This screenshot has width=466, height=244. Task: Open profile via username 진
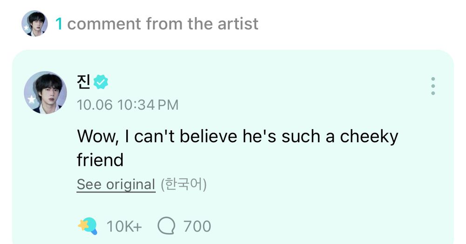pyautogui.click(x=83, y=83)
